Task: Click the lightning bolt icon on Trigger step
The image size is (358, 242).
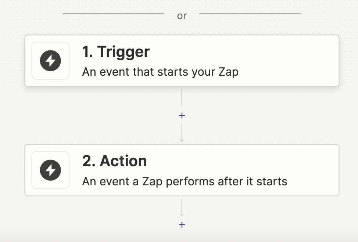Action: 50,61
